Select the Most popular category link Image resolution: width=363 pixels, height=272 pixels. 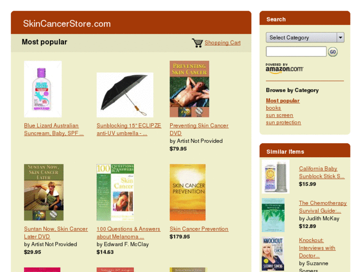283,101
